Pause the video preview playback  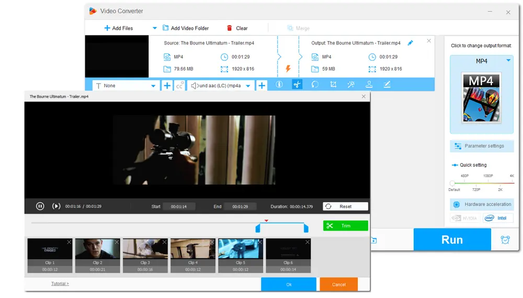(x=40, y=206)
